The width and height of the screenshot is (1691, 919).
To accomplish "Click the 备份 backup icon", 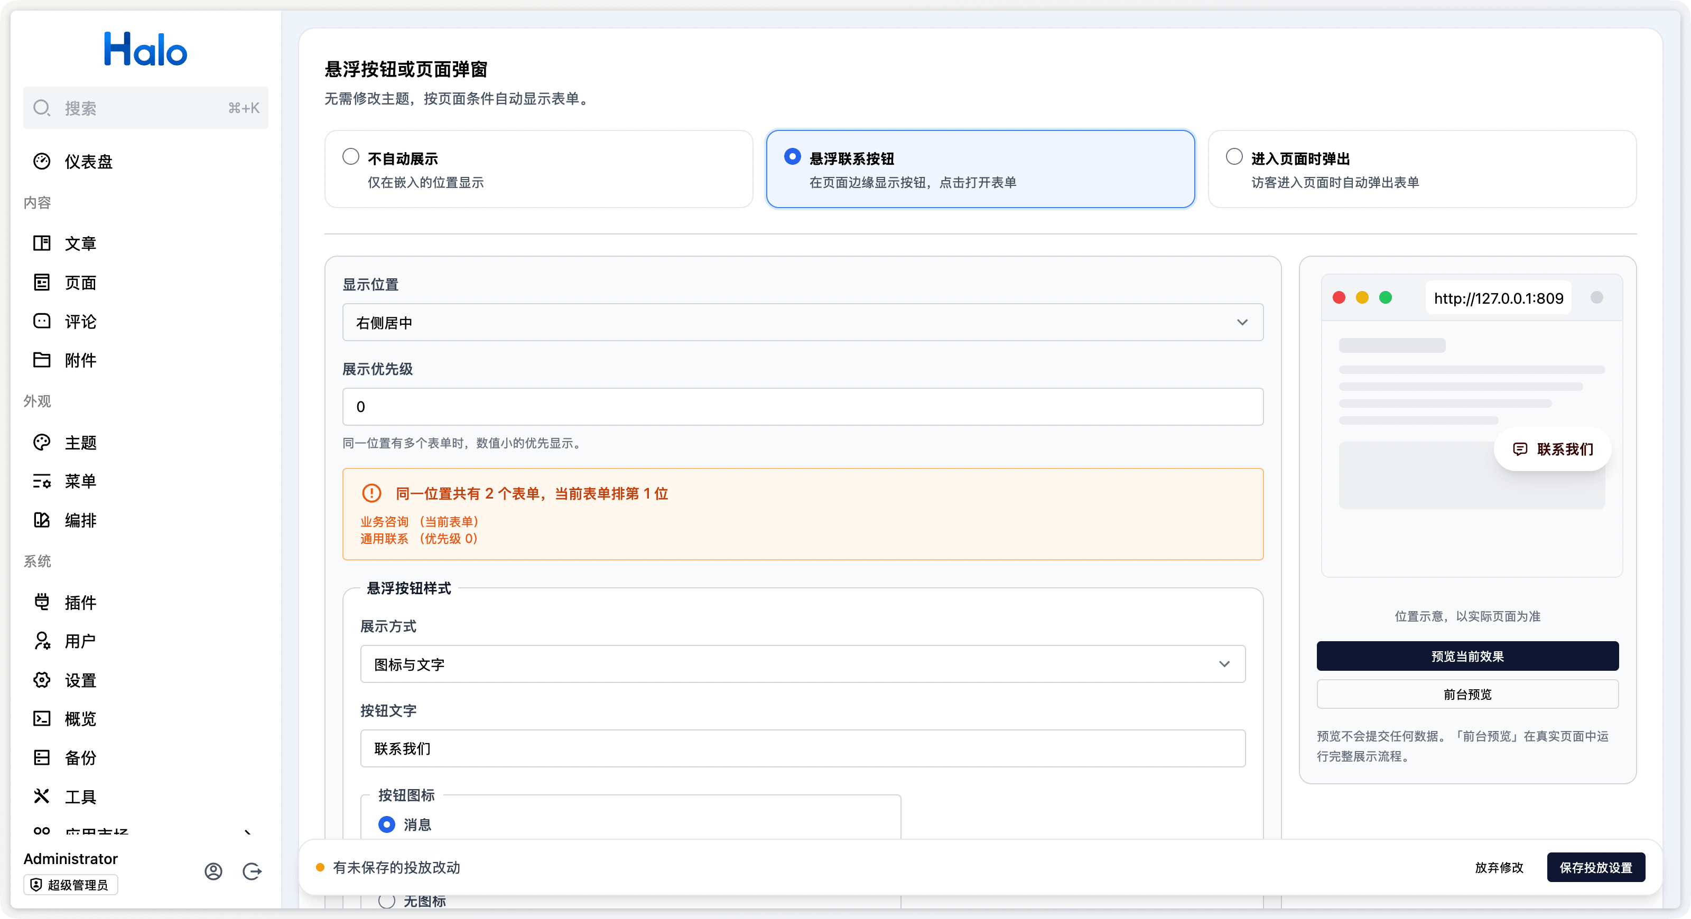I will tap(42, 757).
